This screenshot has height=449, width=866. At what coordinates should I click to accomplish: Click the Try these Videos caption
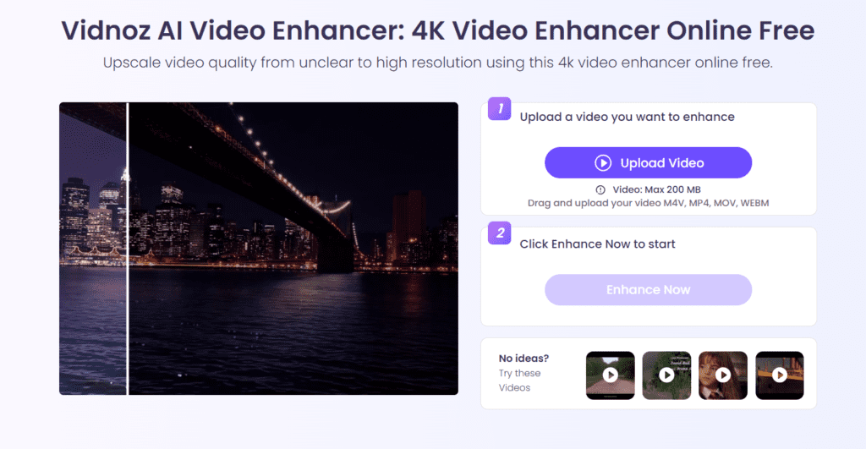click(x=519, y=381)
